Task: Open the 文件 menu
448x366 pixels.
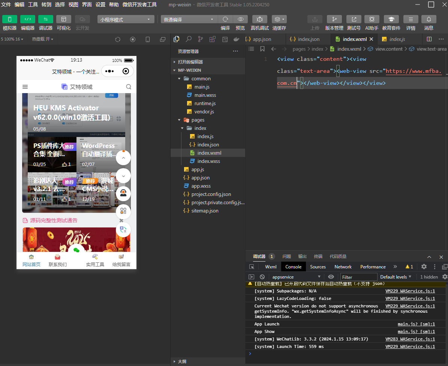Action: click(6, 5)
